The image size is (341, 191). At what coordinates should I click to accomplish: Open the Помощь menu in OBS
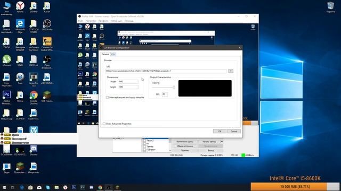pos(129,21)
